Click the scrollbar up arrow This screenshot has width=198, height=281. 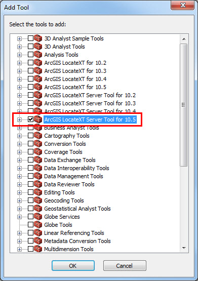pos(184,39)
